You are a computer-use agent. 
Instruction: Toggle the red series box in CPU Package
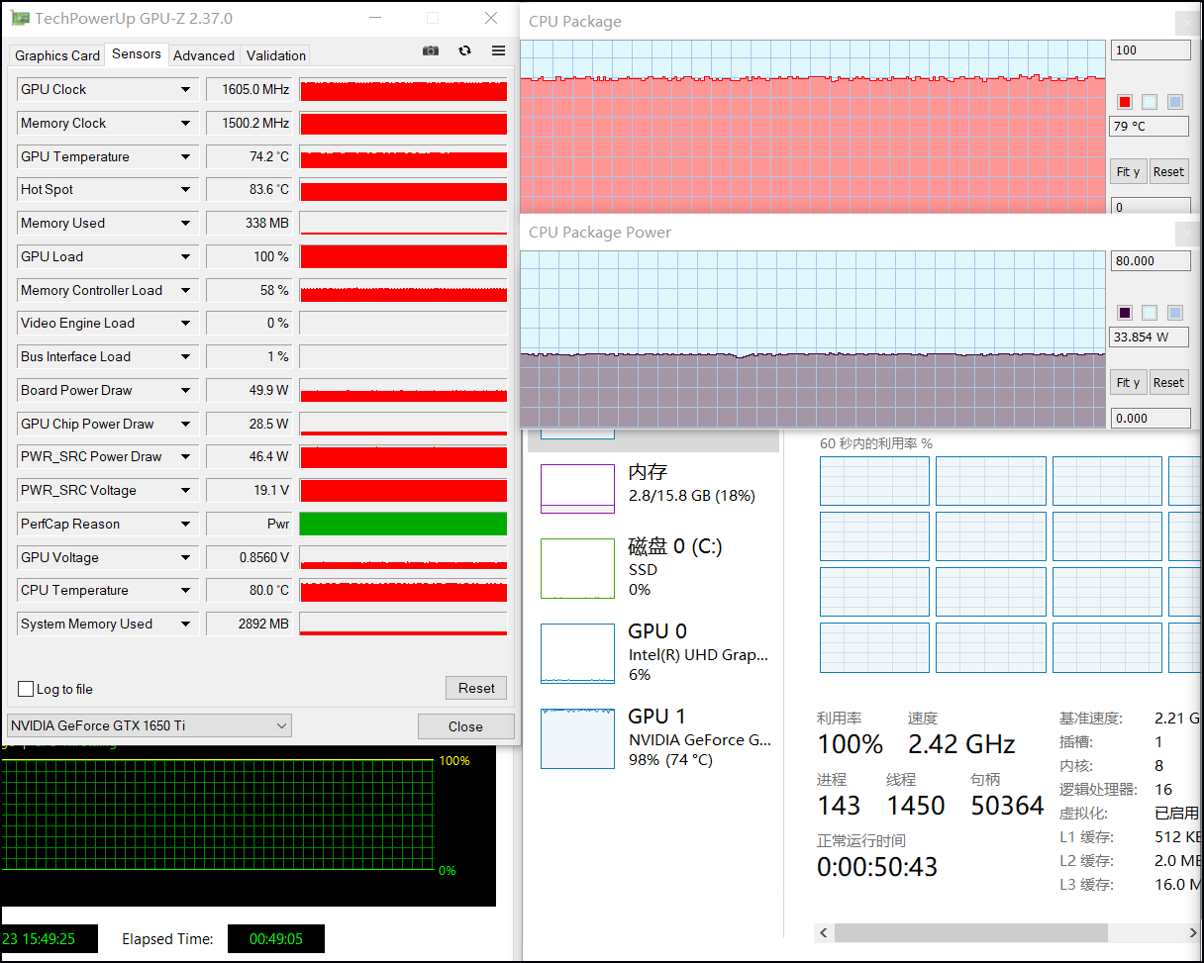pyautogui.click(x=1124, y=102)
